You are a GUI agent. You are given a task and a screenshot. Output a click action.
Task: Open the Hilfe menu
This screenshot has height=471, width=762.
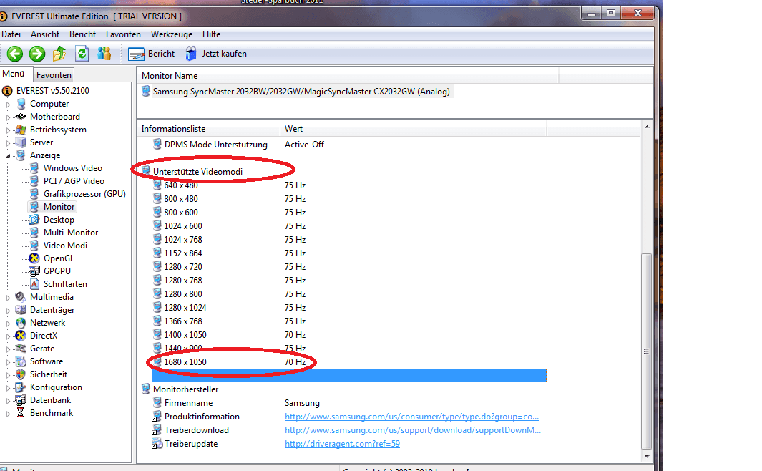(x=211, y=34)
